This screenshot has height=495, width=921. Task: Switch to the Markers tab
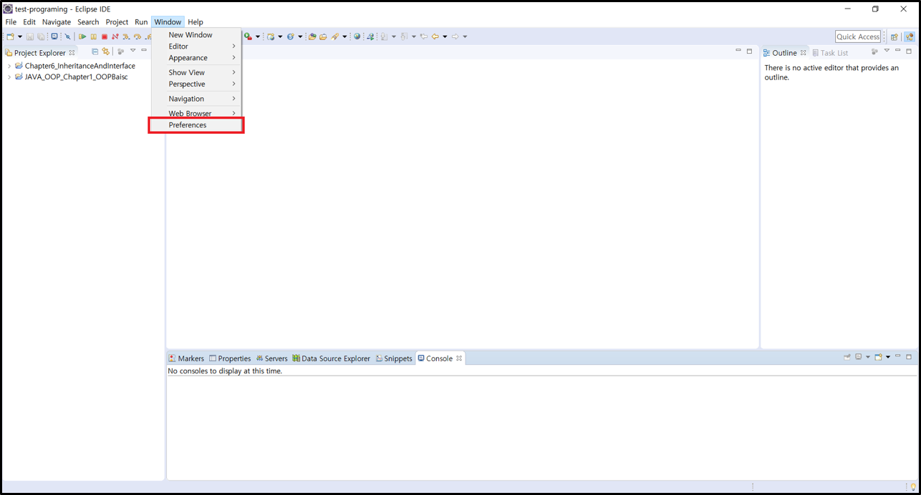pyautogui.click(x=186, y=358)
